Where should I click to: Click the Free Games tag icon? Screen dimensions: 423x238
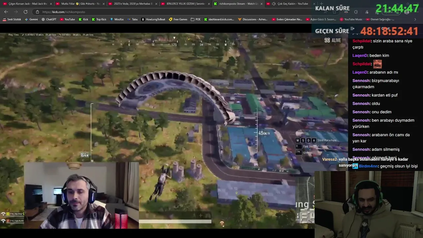click(171, 20)
